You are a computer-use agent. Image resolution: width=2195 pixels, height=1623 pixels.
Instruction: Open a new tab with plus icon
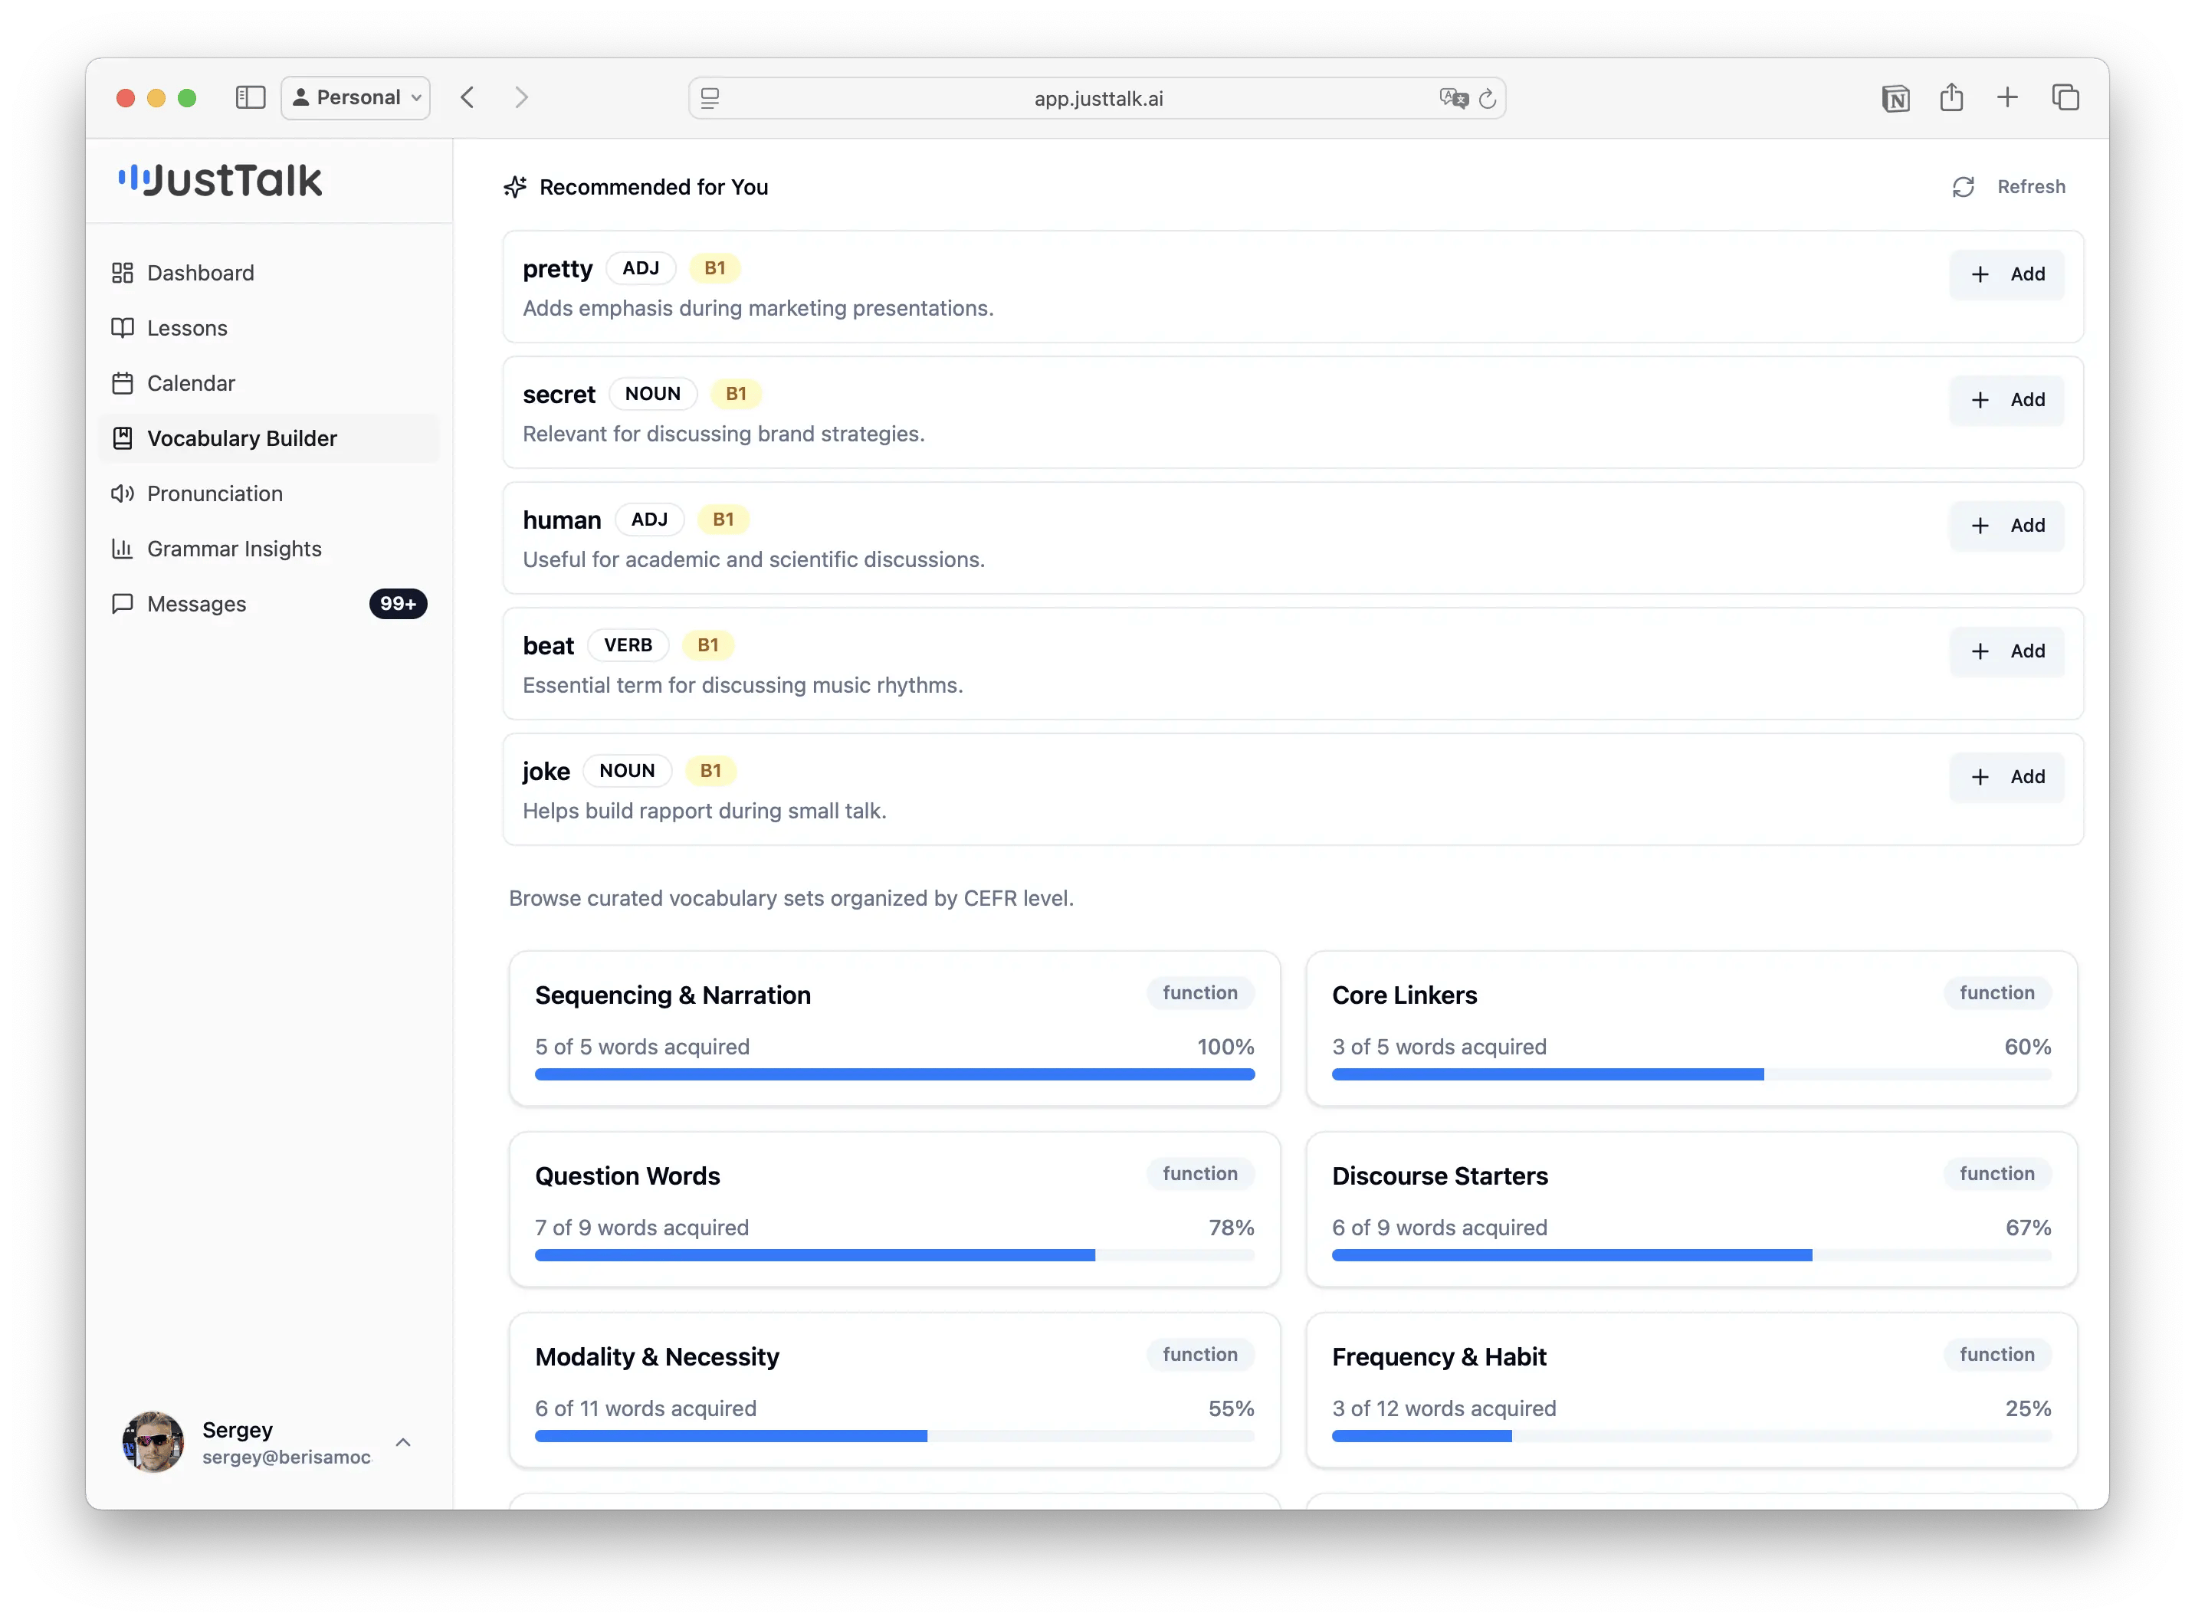[2007, 97]
